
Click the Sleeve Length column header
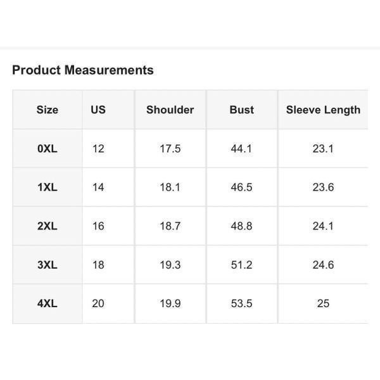[x=323, y=110]
